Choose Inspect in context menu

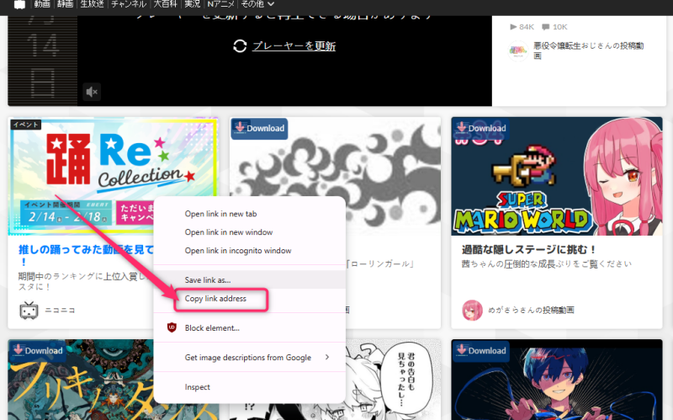249,387
